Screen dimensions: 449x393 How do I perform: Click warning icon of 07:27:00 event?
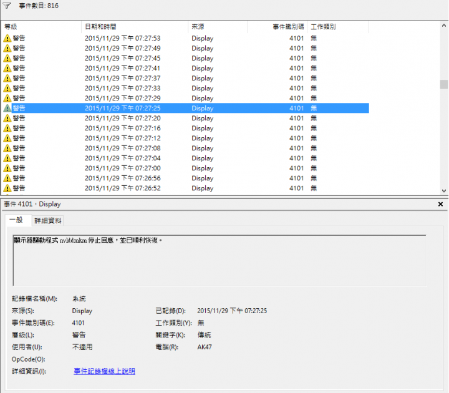pos(7,168)
